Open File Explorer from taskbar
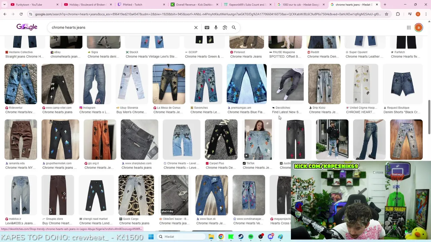Image resolution: width=431 pixels, height=242 pixels. (211, 237)
